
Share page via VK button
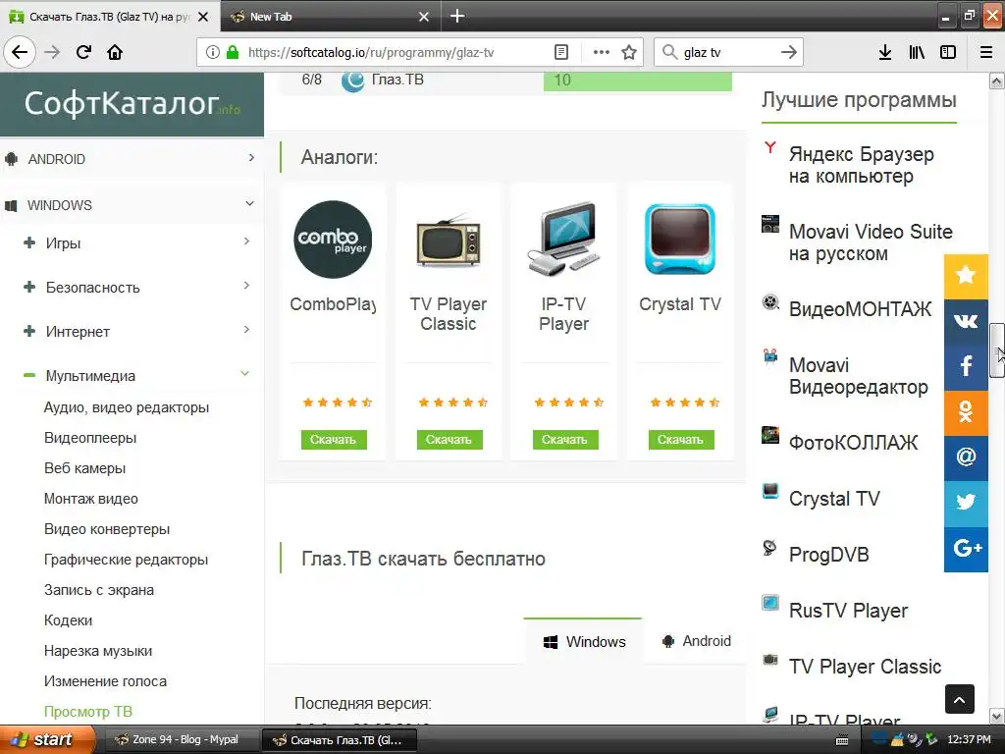click(966, 321)
